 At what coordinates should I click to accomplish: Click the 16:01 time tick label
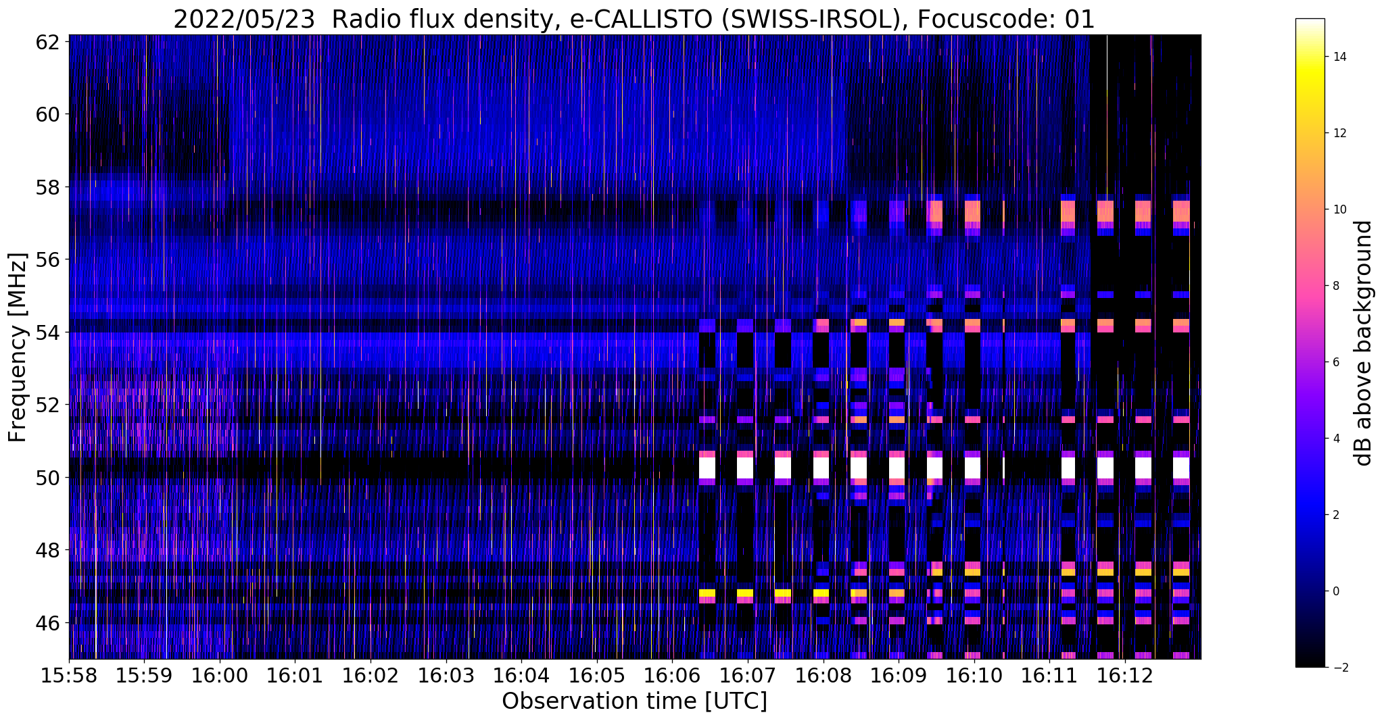pos(295,676)
